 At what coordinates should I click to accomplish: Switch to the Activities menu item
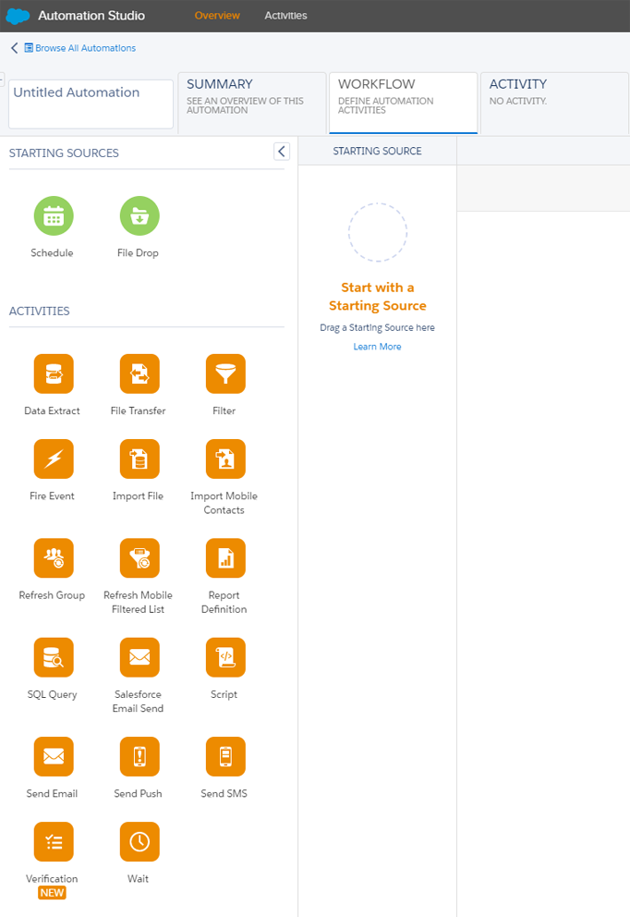(285, 15)
